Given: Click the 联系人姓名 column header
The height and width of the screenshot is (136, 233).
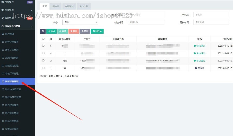Looking at the screenshot, I should click(65, 39).
